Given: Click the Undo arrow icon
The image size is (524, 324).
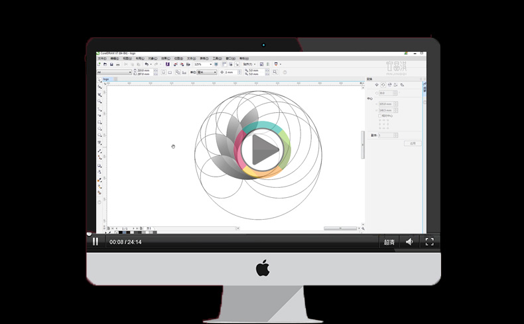Looking at the screenshot, I should (x=147, y=64).
